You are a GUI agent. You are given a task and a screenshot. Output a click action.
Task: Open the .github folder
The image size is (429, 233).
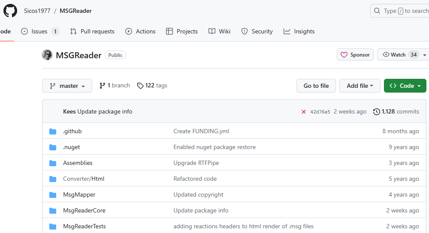pyautogui.click(x=72, y=131)
